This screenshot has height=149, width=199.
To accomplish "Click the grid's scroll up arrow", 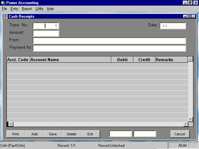I will point(191,59).
